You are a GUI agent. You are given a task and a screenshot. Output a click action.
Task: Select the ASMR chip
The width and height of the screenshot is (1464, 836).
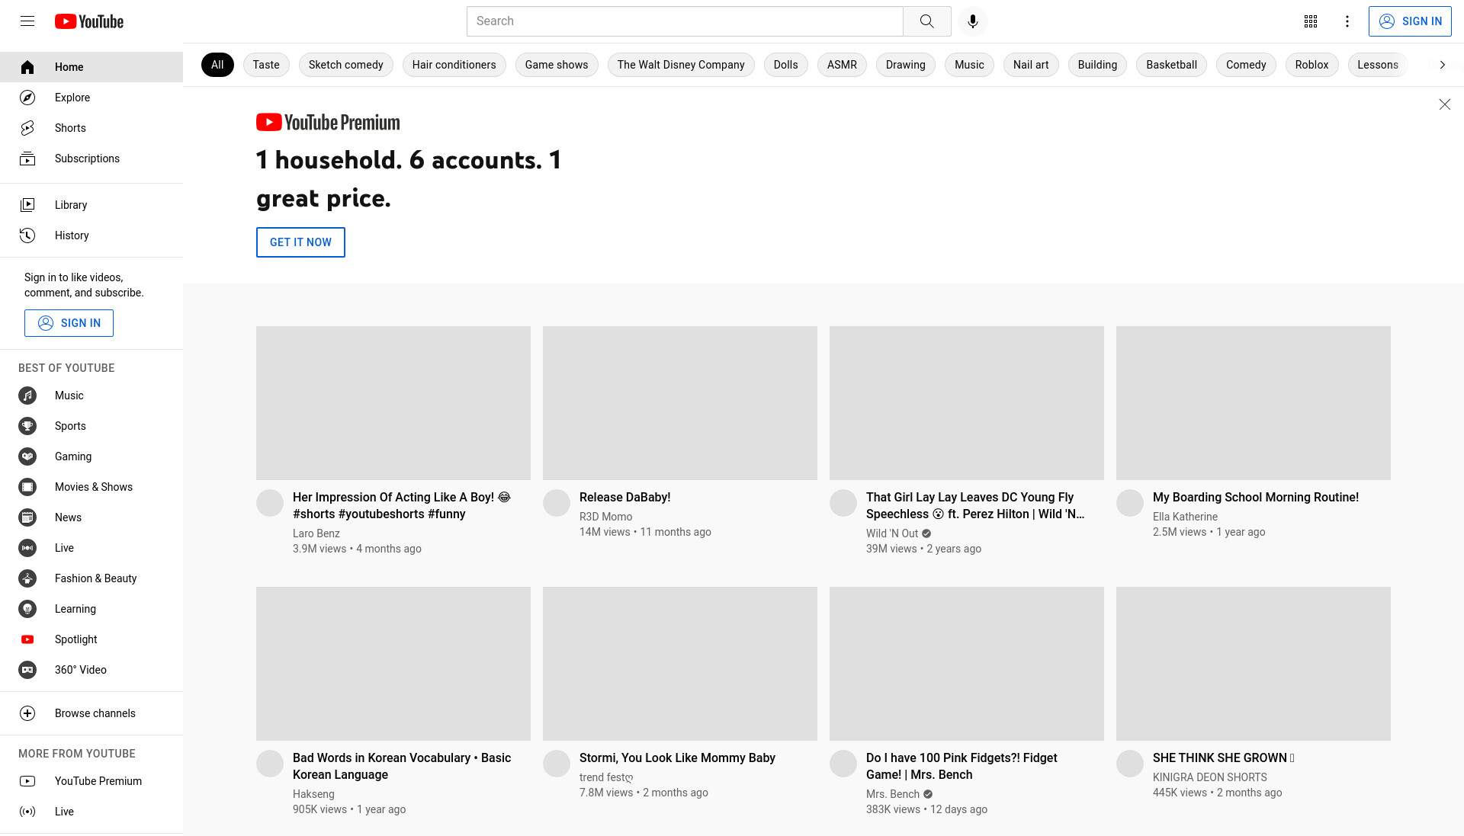pyautogui.click(x=842, y=65)
